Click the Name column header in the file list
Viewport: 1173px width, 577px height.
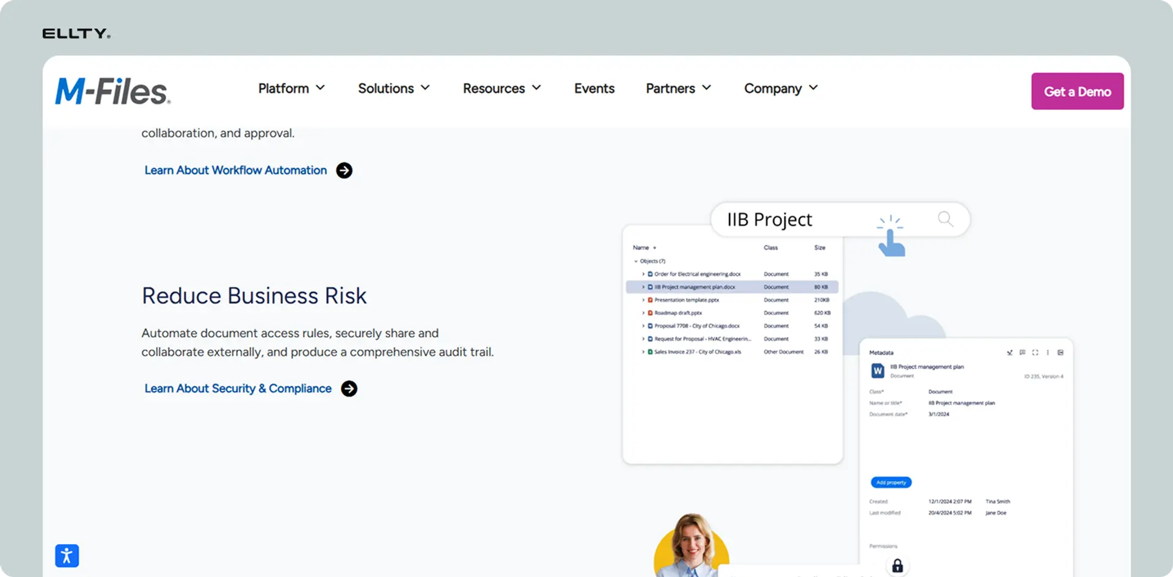point(641,248)
